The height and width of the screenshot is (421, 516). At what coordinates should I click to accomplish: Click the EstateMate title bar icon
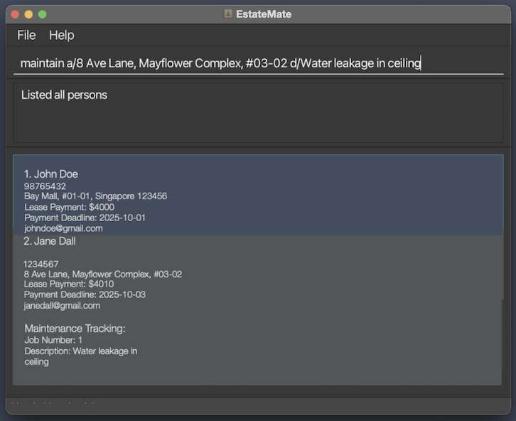228,14
